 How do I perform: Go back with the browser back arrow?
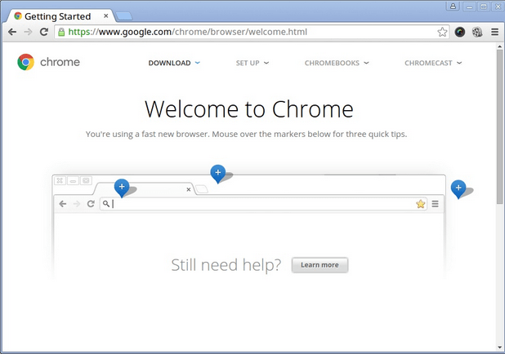12,32
